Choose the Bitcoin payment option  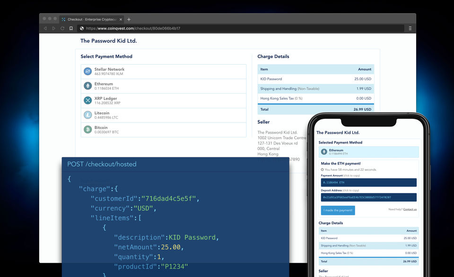[x=164, y=129]
